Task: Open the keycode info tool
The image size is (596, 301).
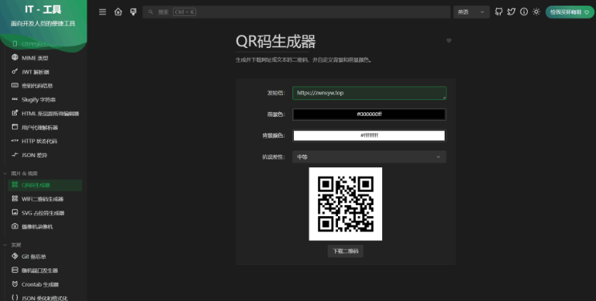Action: (45, 86)
